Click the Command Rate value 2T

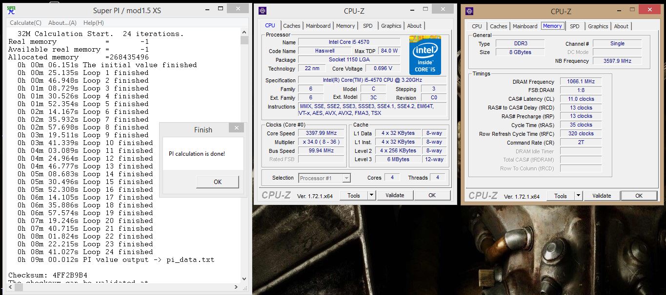pyautogui.click(x=581, y=143)
